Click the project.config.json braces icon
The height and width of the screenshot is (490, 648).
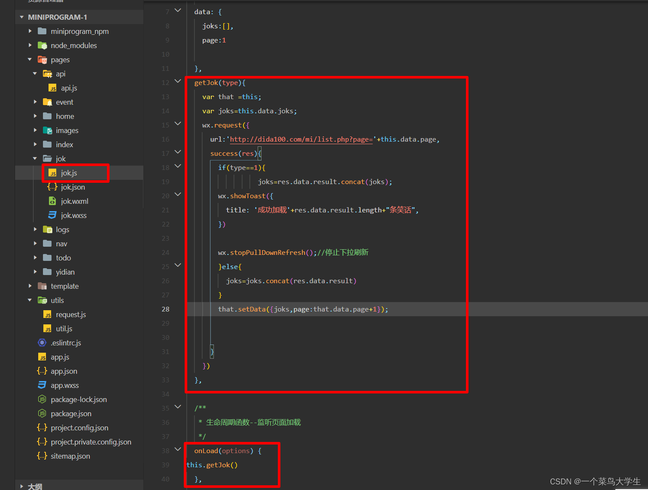tap(42, 428)
